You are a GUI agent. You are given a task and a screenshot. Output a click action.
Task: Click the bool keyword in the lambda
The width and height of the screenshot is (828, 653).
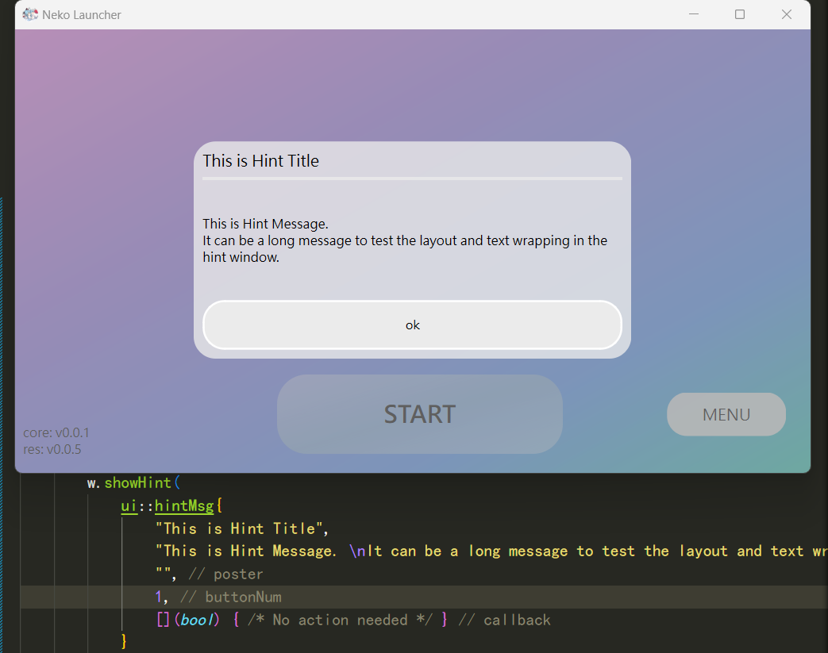pos(196,620)
